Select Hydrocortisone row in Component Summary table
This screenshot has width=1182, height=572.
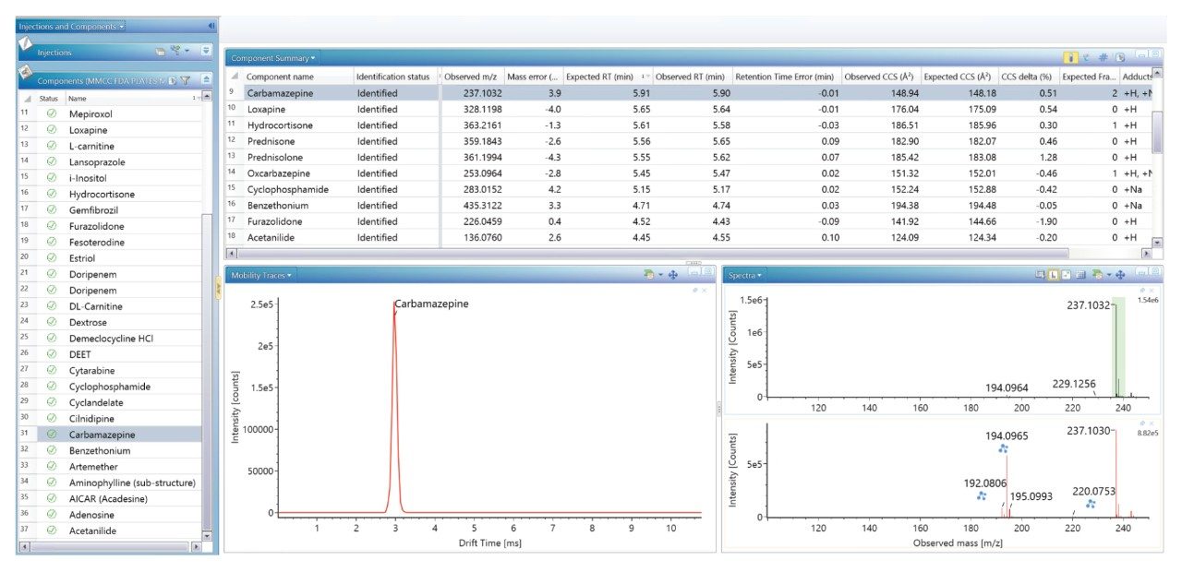click(689, 125)
